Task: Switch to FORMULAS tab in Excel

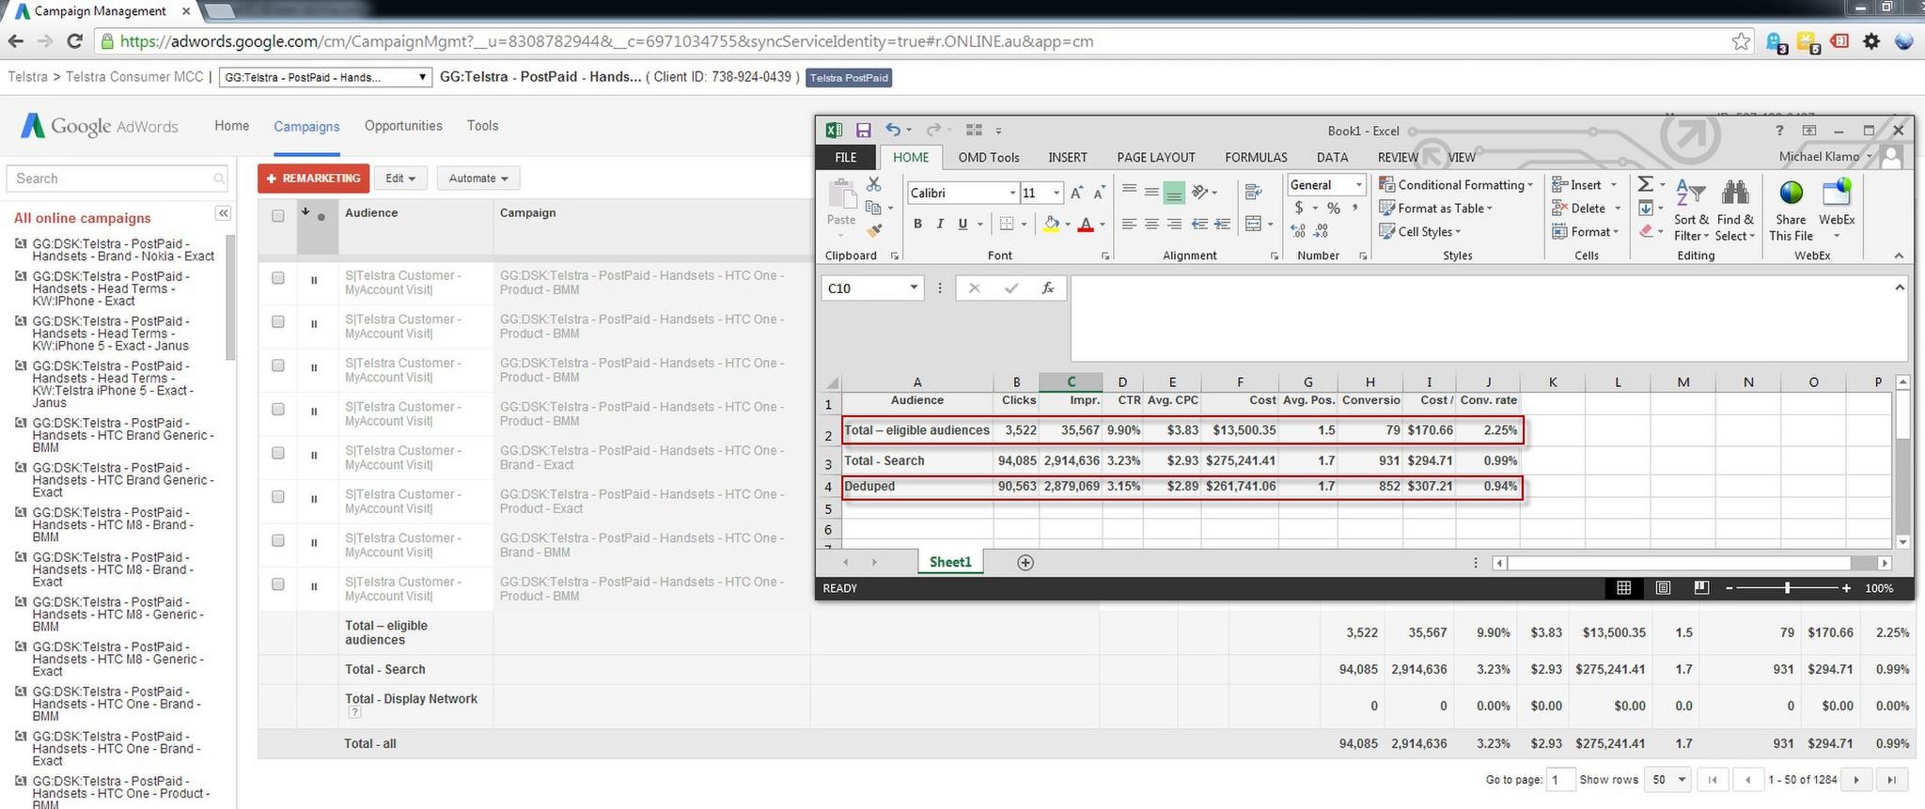Action: (1256, 158)
